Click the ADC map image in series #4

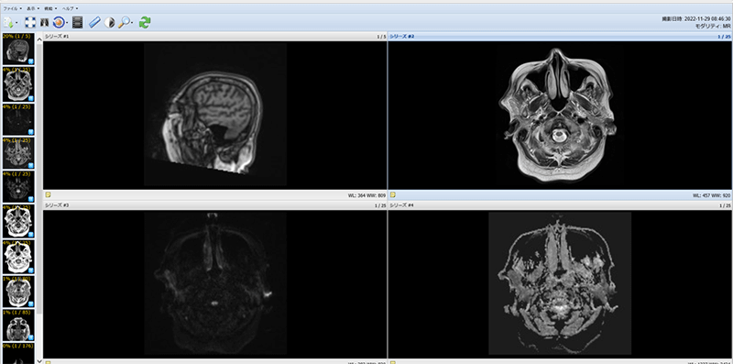coord(560,283)
